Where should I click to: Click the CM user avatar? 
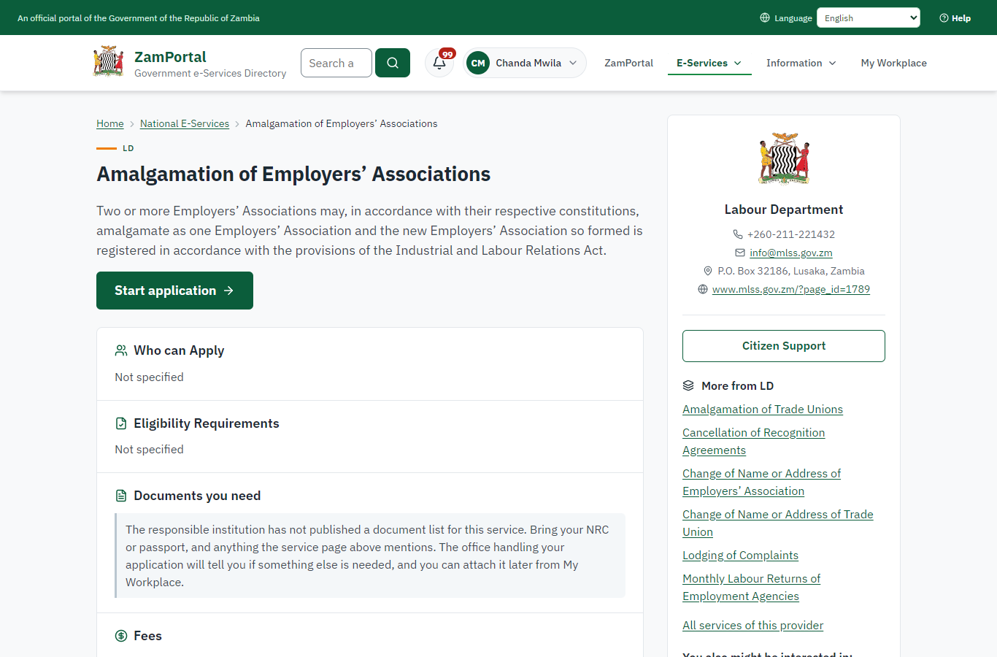(x=478, y=63)
